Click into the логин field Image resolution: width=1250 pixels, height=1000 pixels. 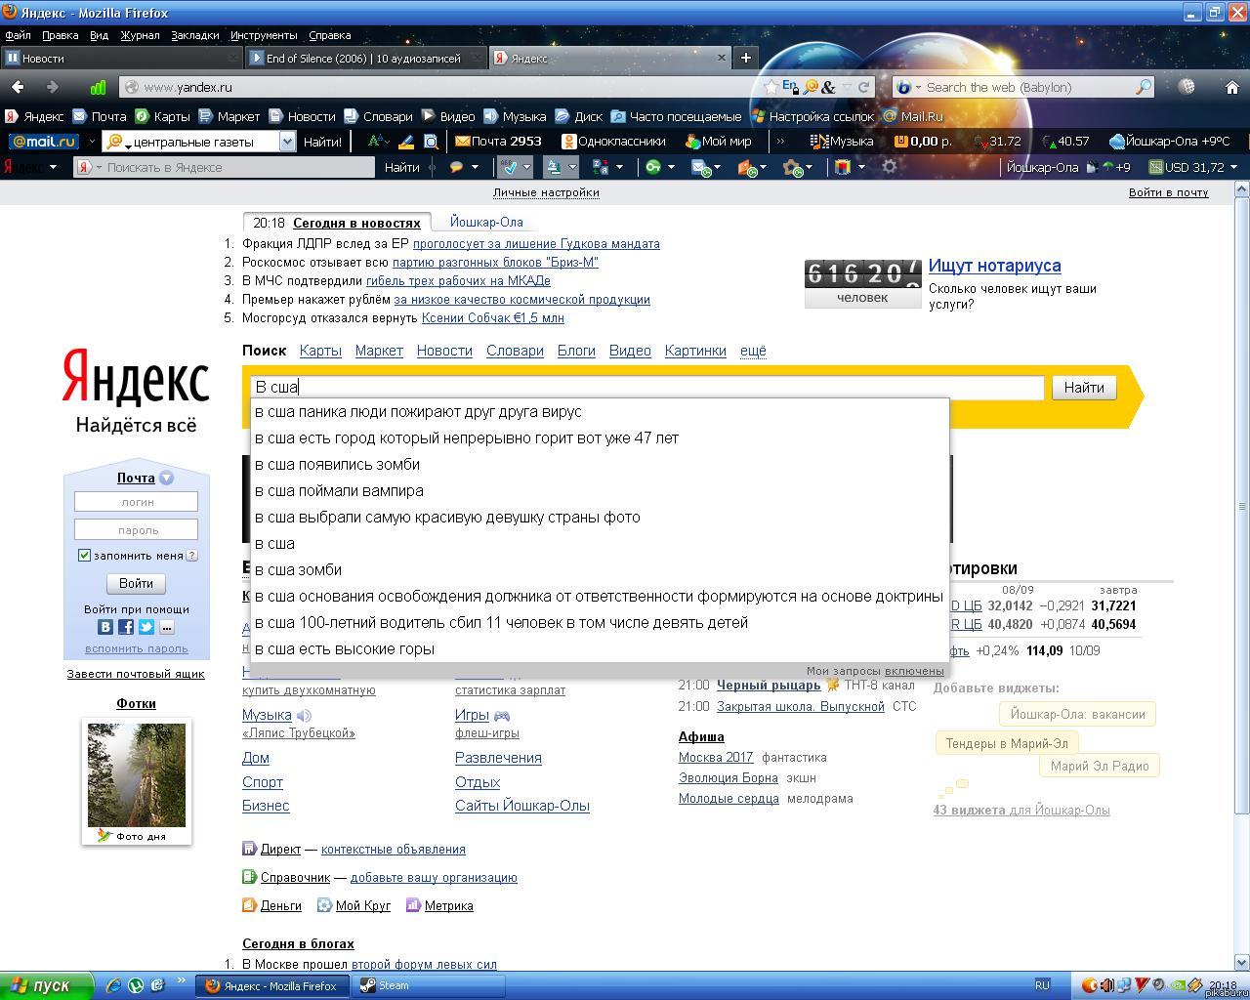pyautogui.click(x=136, y=502)
